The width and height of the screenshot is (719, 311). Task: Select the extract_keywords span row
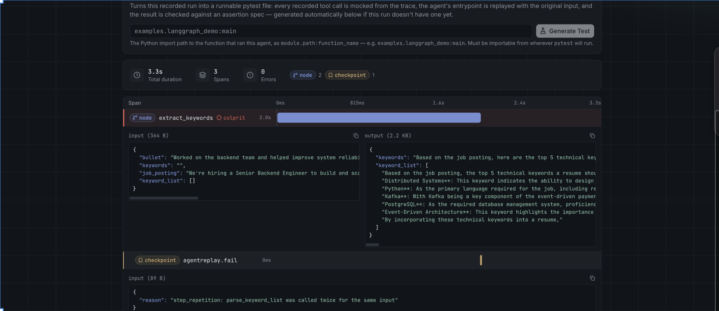(x=362, y=118)
